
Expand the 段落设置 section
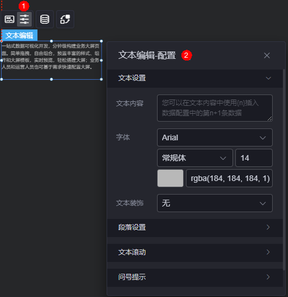coord(195,227)
